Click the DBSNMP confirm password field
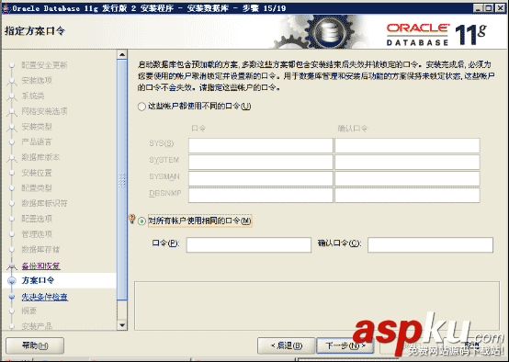Screen dimensions: 509x362 coord(407,195)
